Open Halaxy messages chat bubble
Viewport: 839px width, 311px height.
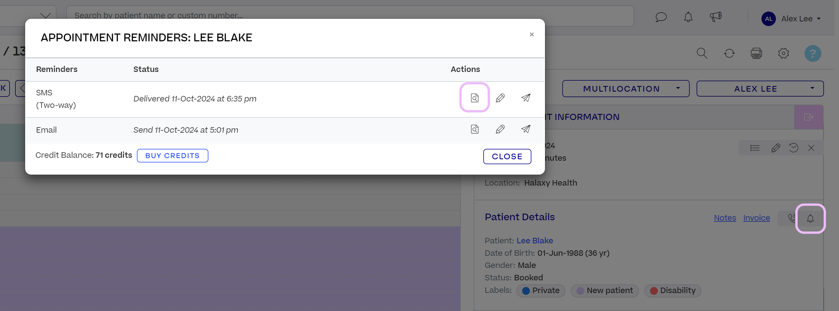661,18
